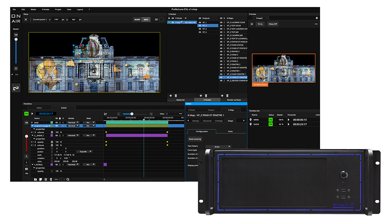
Task: Click the speaker volume icon in timeline sidebar
Action: click(x=26, y=169)
